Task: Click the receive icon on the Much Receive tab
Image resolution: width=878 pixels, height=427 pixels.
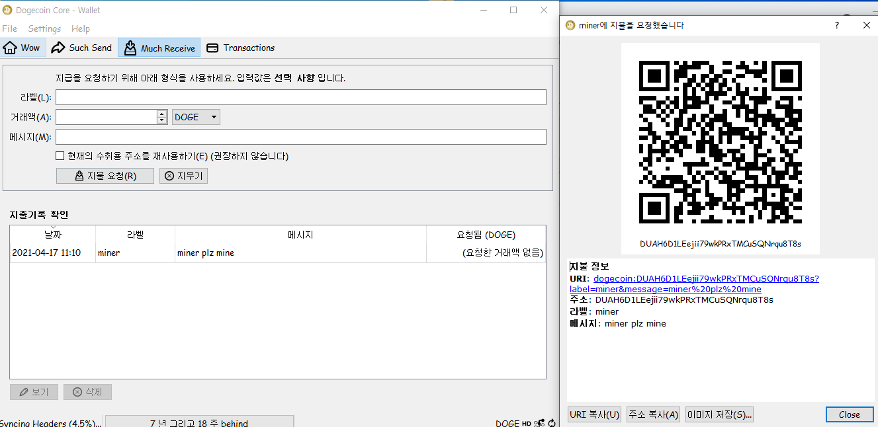Action: coord(130,48)
